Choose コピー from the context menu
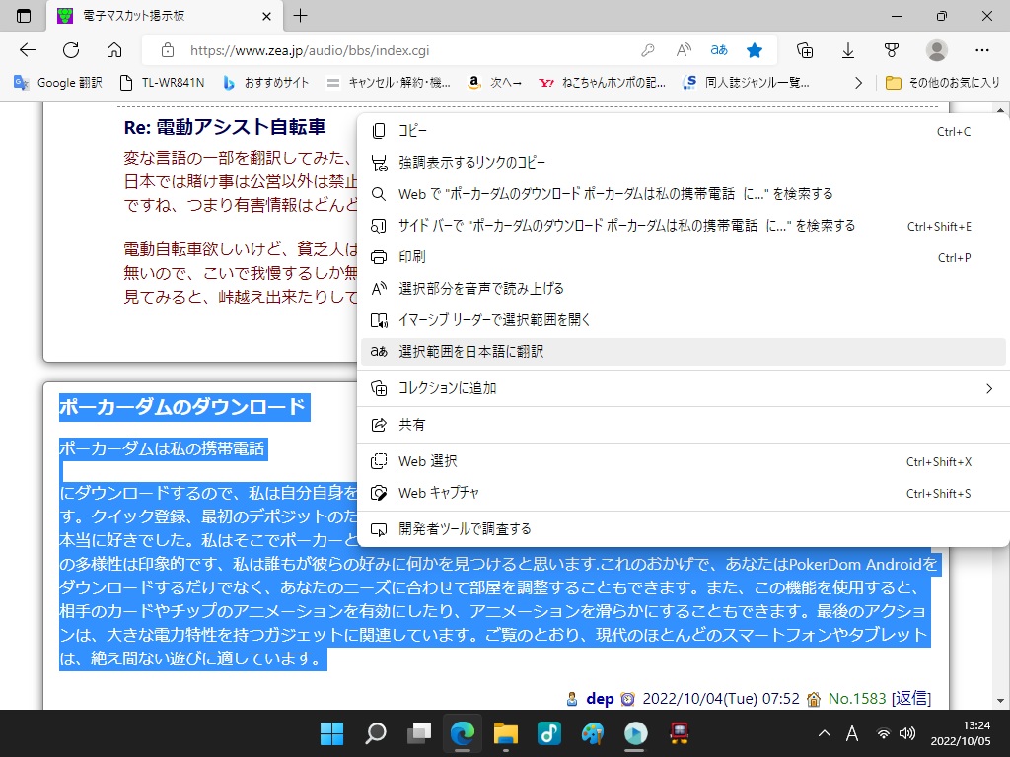This screenshot has height=757, width=1010. tap(684, 131)
